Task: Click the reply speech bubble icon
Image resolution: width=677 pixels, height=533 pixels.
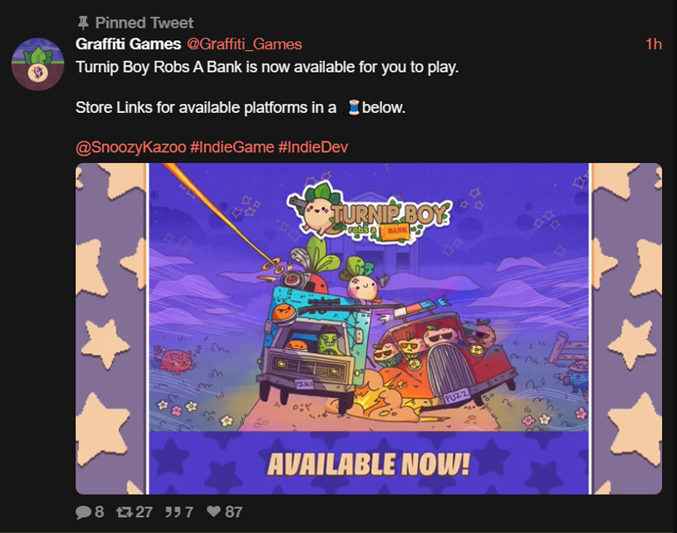Action: click(84, 512)
